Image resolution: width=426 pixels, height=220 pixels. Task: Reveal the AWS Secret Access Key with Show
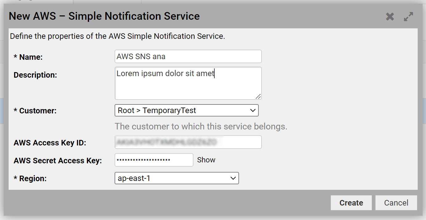tap(206, 160)
